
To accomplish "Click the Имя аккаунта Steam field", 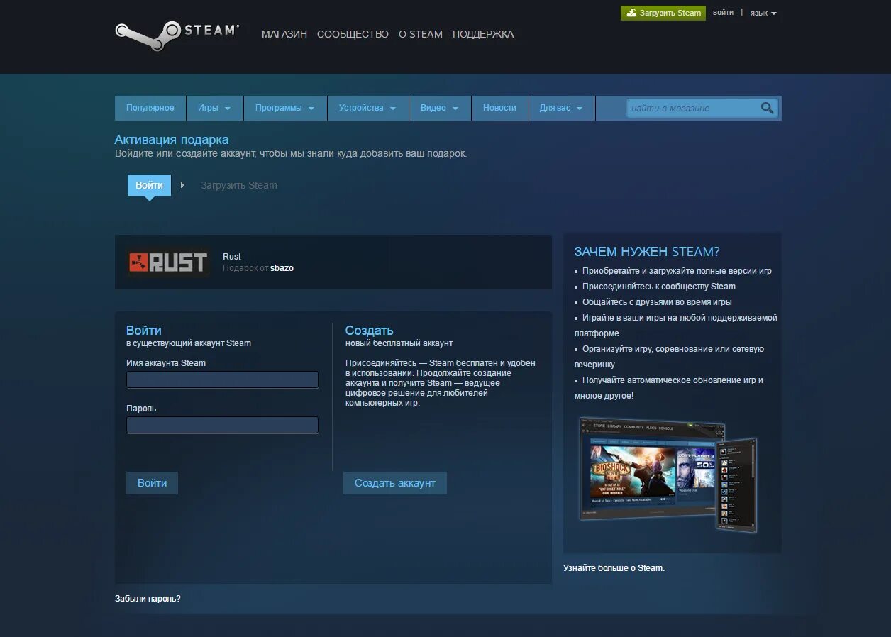I will tap(223, 380).
